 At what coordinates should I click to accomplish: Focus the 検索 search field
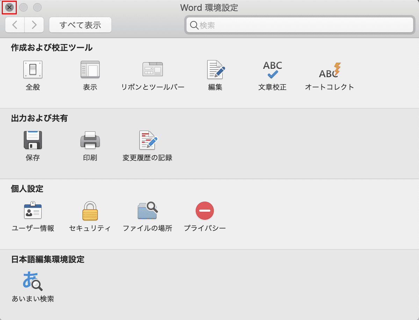tap(300, 25)
